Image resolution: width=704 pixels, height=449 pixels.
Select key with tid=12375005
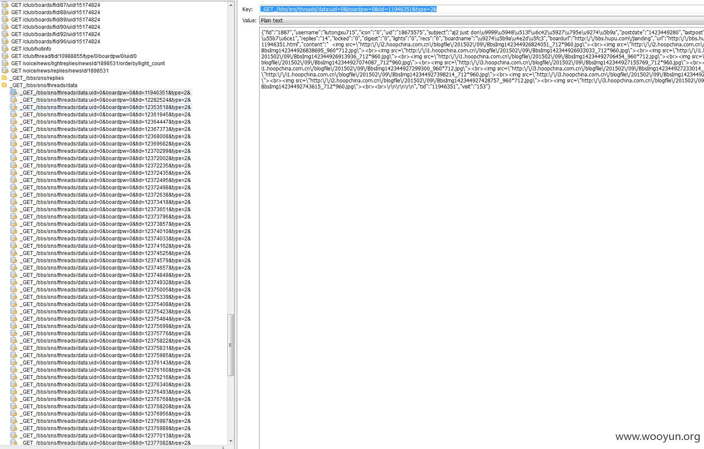pos(105,289)
